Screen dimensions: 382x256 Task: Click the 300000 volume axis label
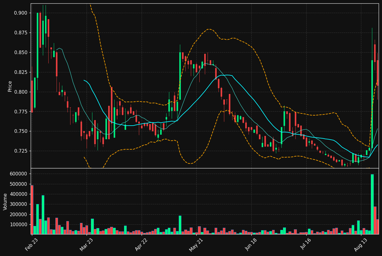click(19, 205)
